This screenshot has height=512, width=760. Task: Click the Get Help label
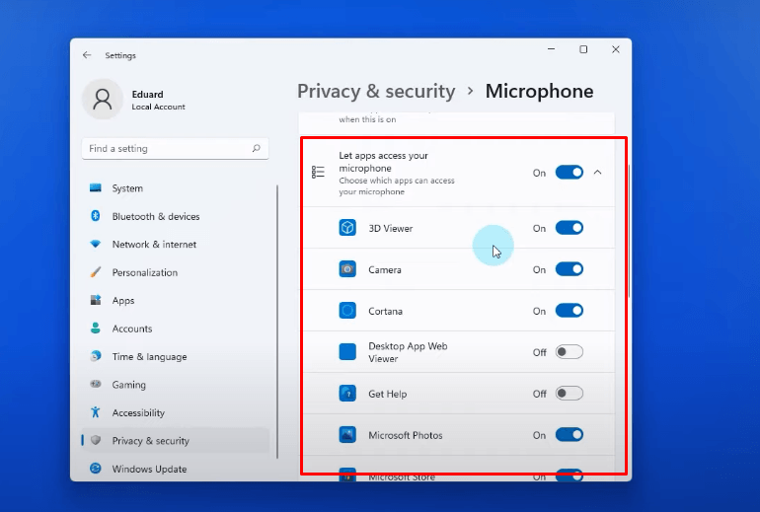click(x=387, y=394)
